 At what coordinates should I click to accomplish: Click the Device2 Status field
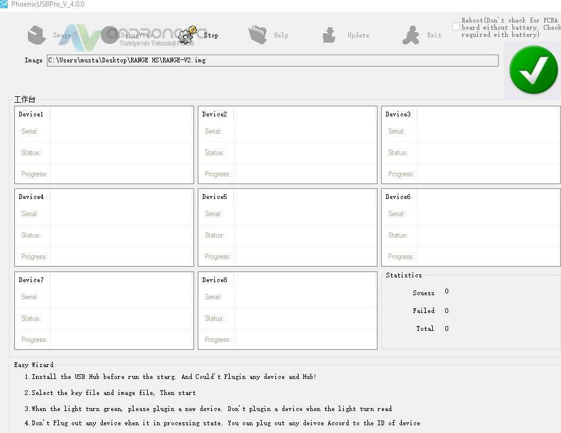pos(305,153)
